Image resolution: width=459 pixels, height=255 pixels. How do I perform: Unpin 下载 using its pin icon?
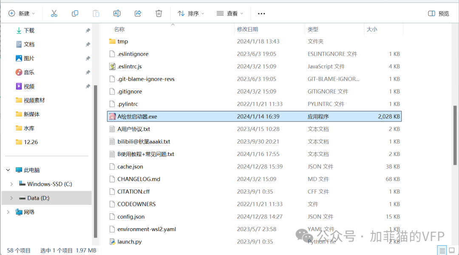88,31
